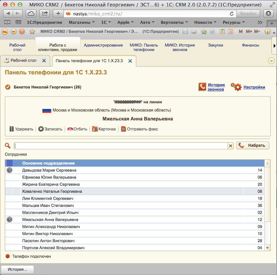Click the phone number search input field
The image size is (277, 275).
pyautogui.click(x=120, y=146)
